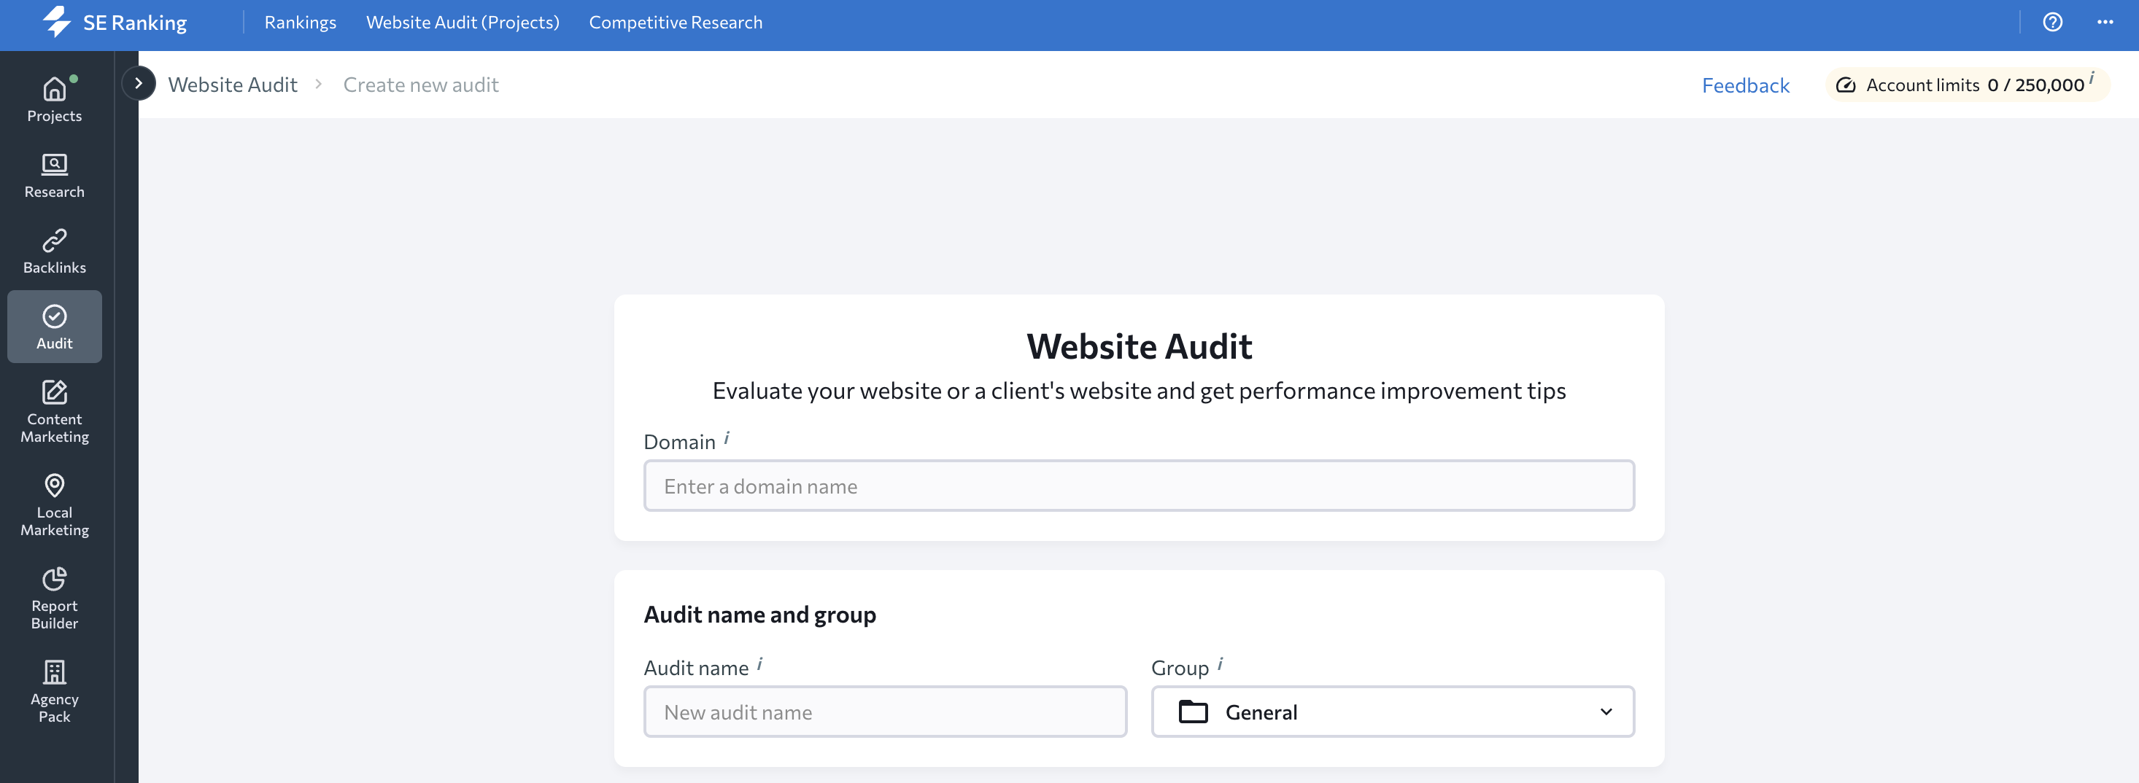The width and height of the screenshot is (2139, 783).
Task: Click the folder icon in Group dropdown
Action: pos(1194,712)
